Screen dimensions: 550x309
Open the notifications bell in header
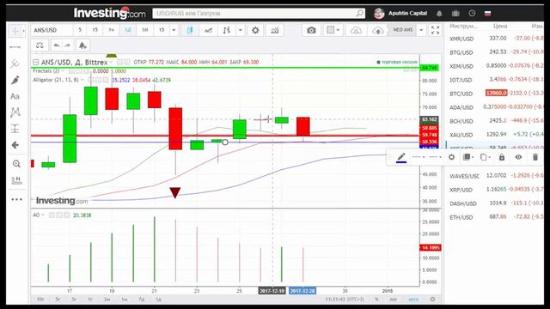[439, 14]
